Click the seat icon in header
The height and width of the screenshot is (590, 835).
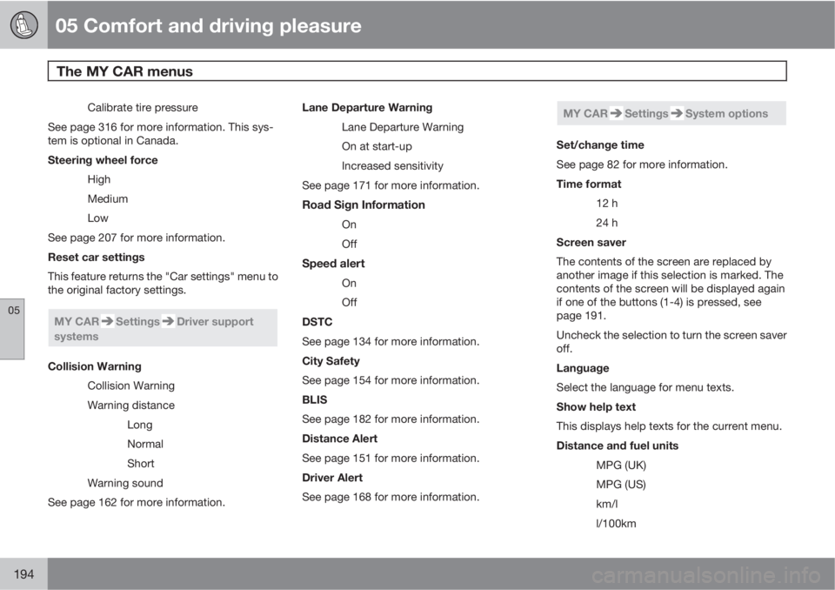coord(23,24)
